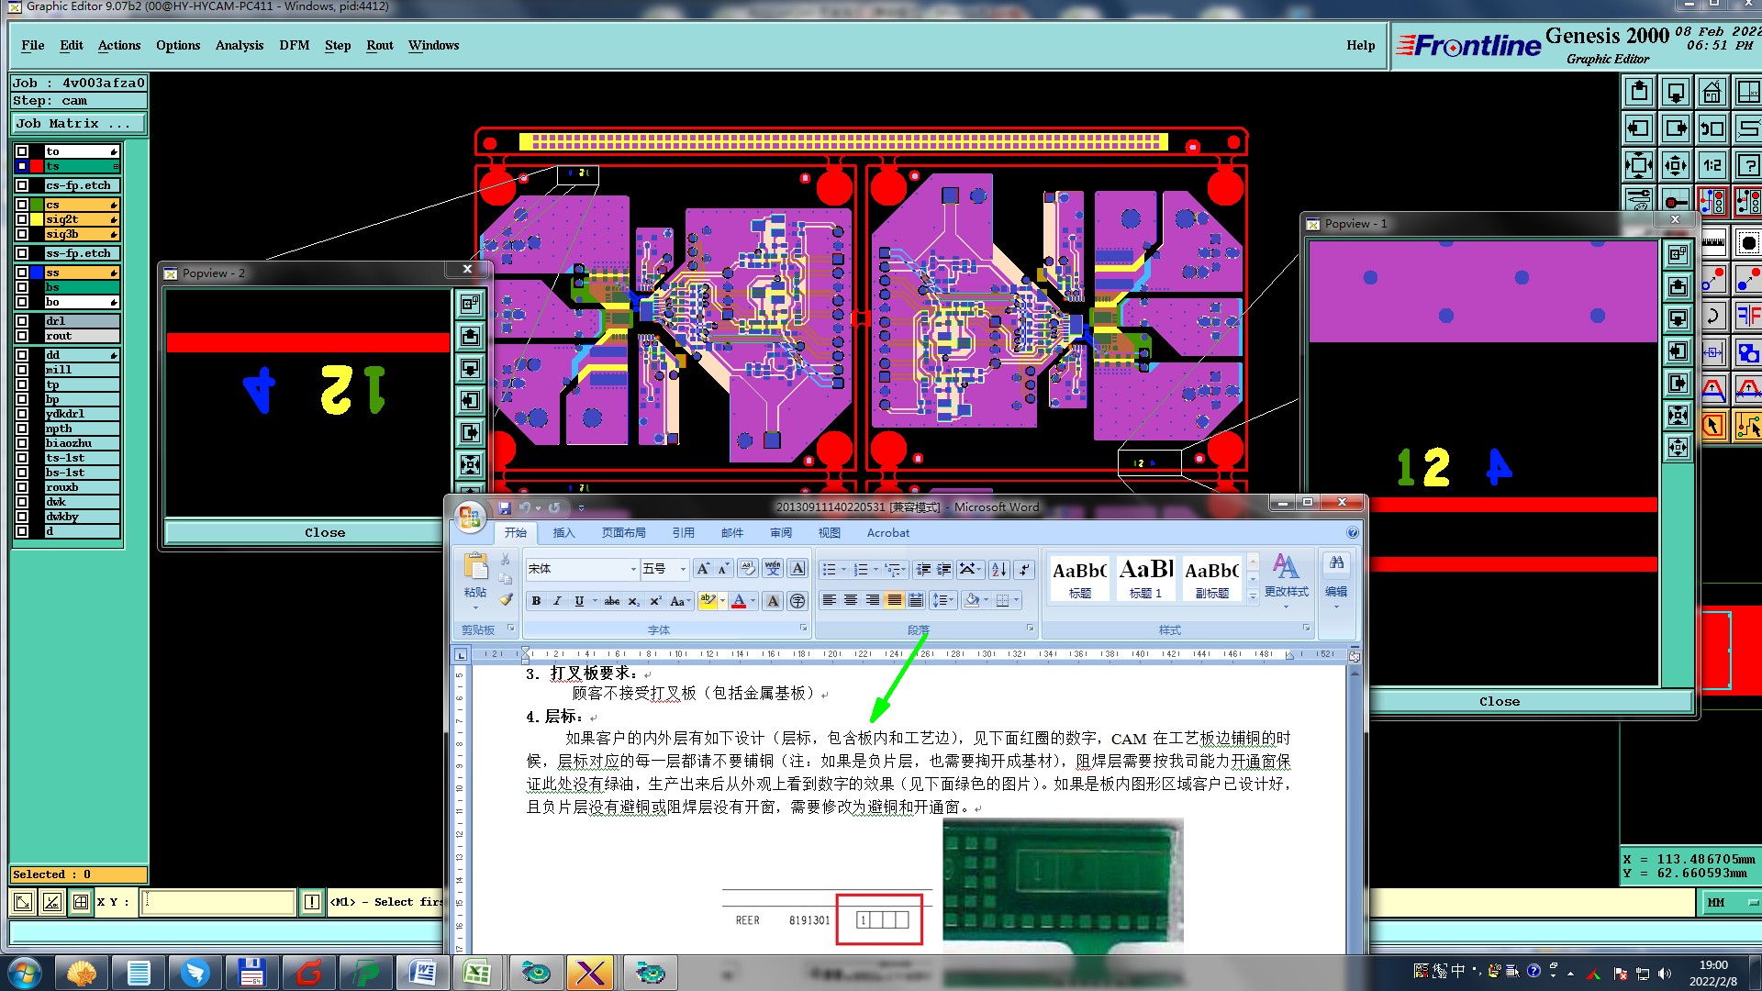Click the Word Save icon in quick access toolbar

point(504,507)
